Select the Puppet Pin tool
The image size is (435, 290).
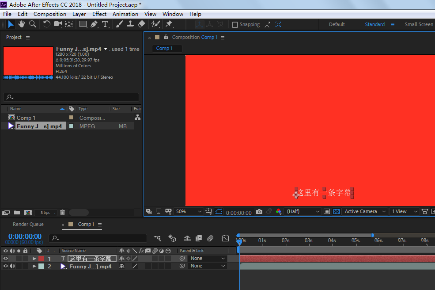coord(169,24)
